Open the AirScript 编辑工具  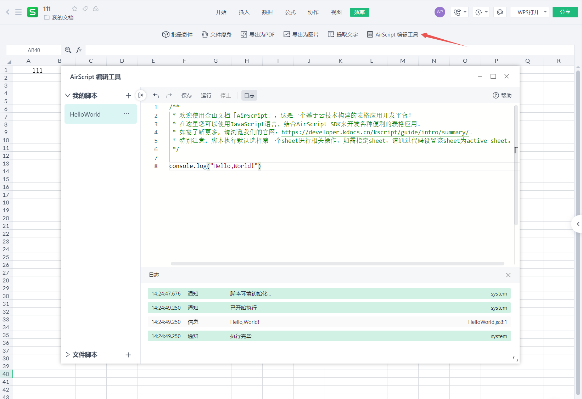click(392, 34)
